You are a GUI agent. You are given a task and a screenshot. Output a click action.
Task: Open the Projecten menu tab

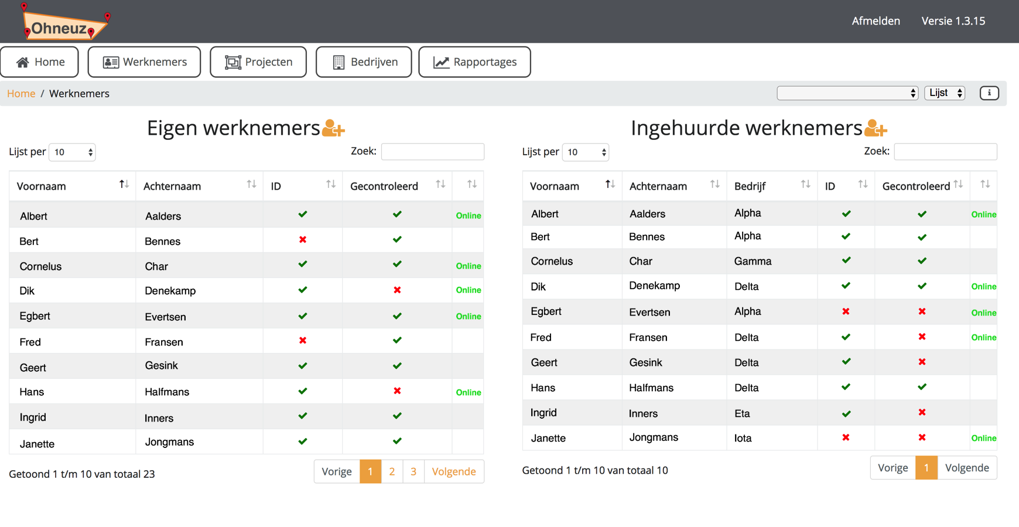(x=258, y=62)
